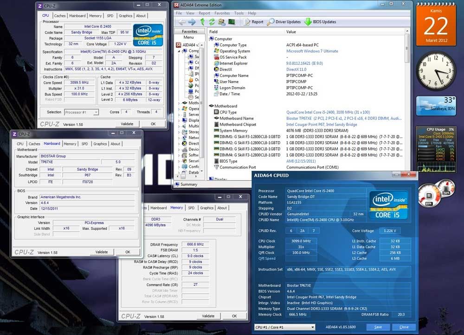Click the green monitor icon in AIDA64 toolbar
Viewport: 464px width, 335px height.
232,22
